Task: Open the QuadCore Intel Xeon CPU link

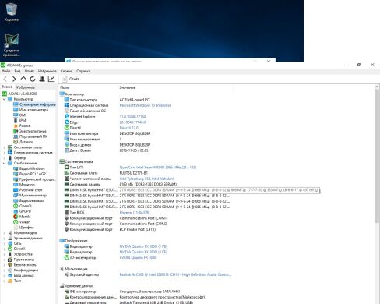Action: click(x=158, y=168)
